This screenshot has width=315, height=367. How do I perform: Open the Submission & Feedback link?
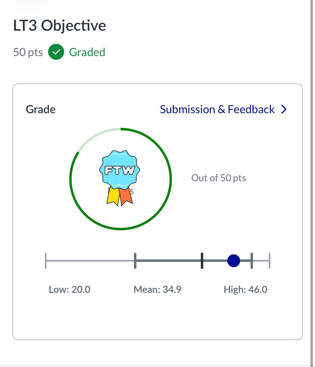click(x=217, y=109)
